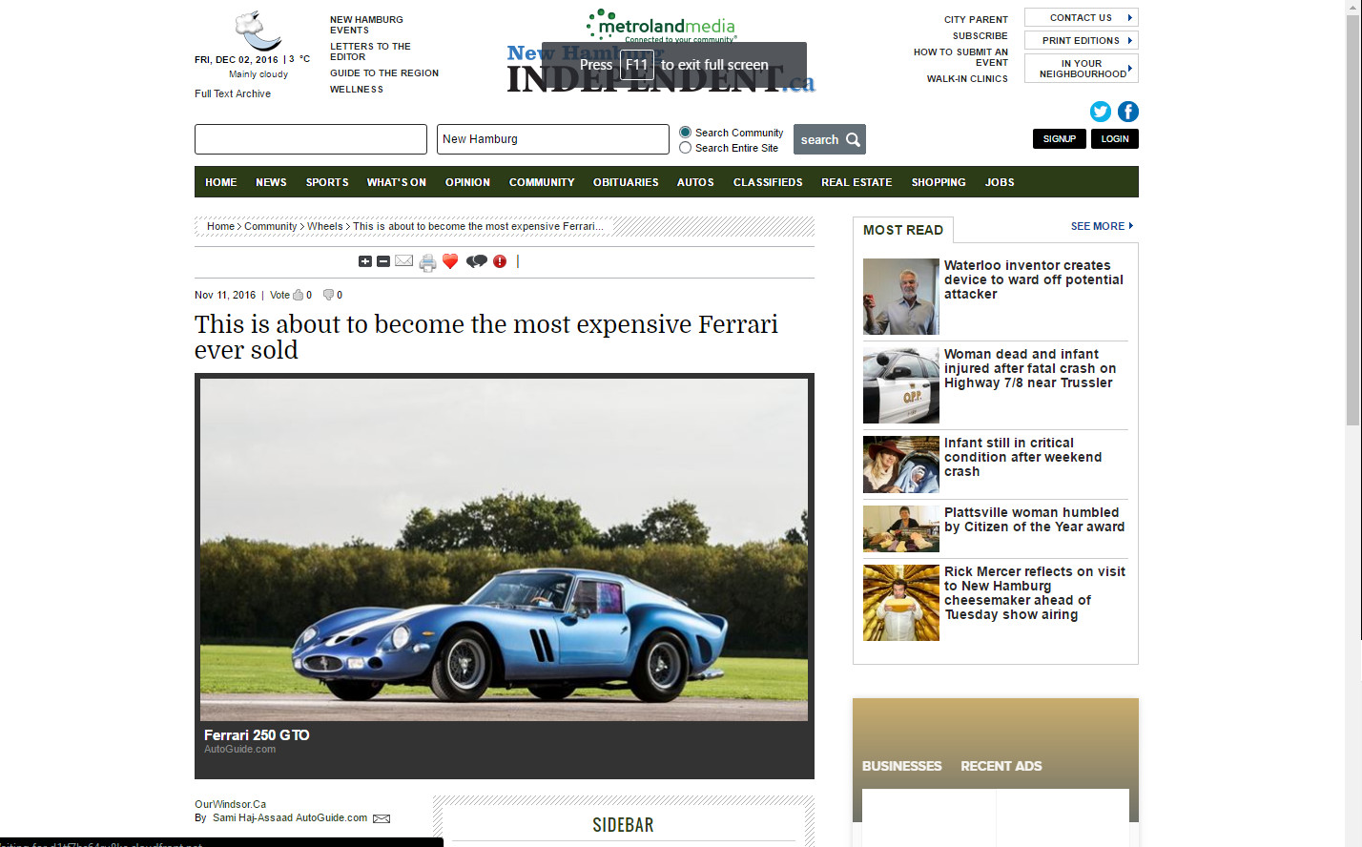Vote thumbs up on the article
This screenshot has height=847, width=1362.
point(299,295)
